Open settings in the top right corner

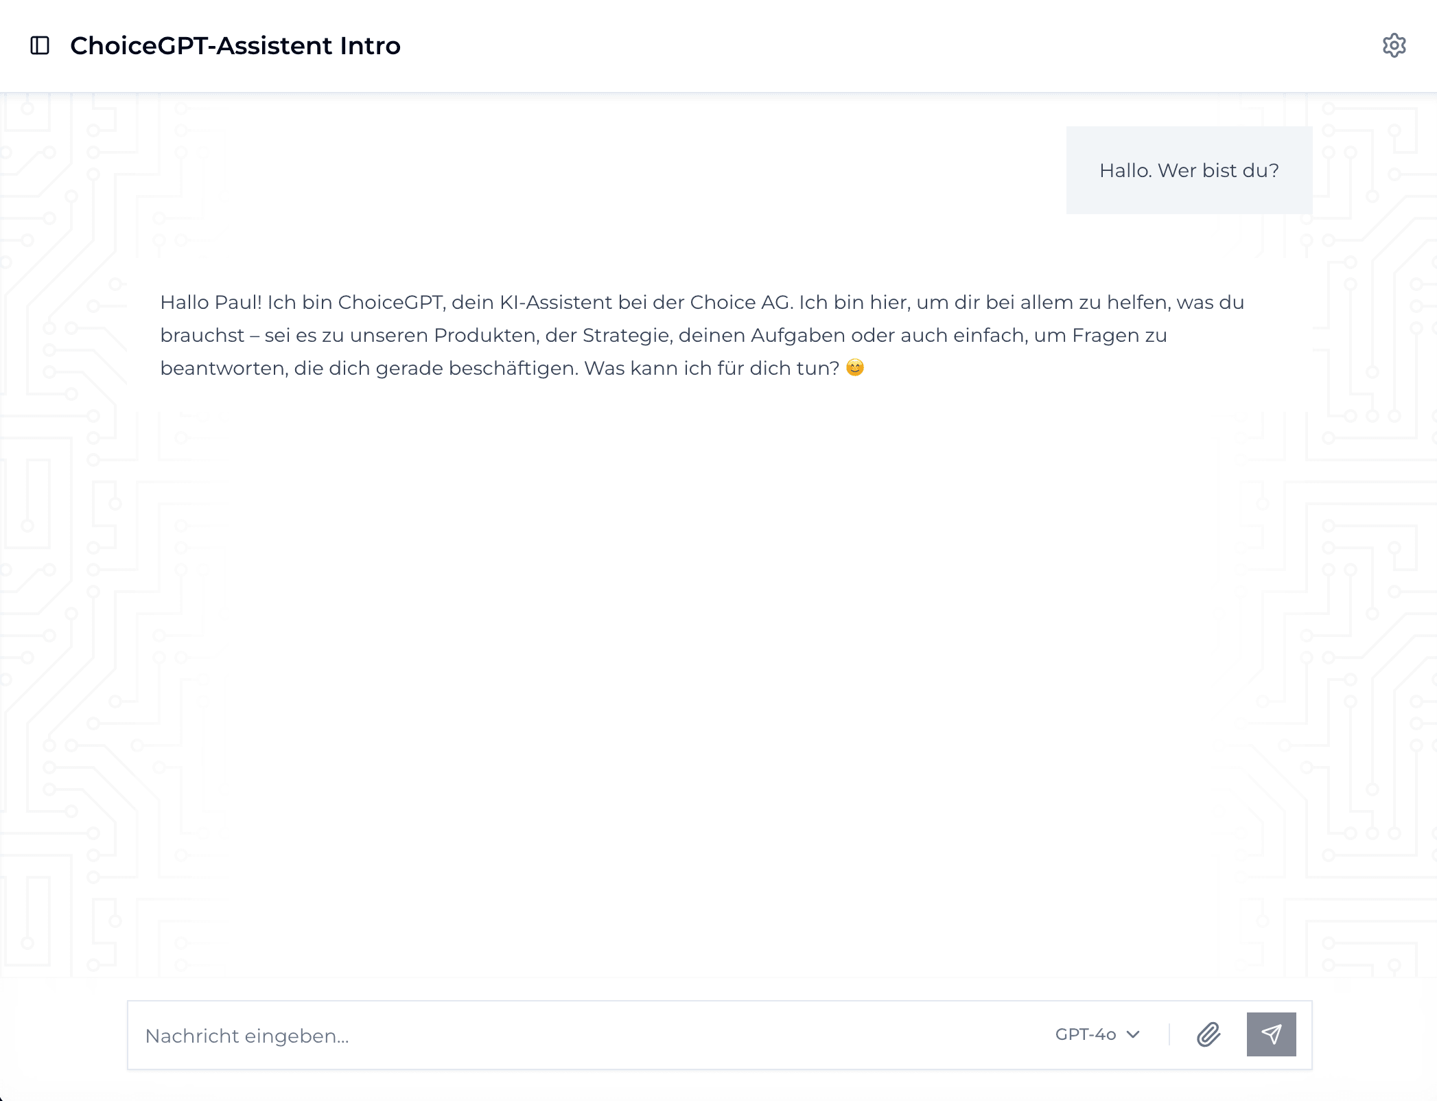pyautogui.click(x=1394, y=45)
